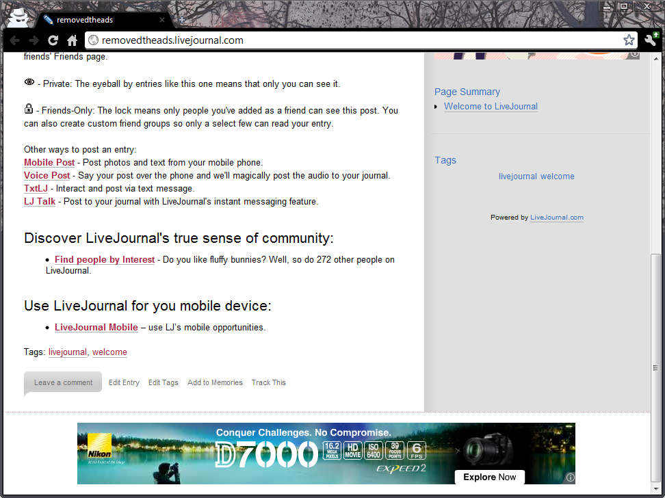Follow the TxtLJ link
The height and width of the screenshot is (498, 665).
[x=36, y=189]
